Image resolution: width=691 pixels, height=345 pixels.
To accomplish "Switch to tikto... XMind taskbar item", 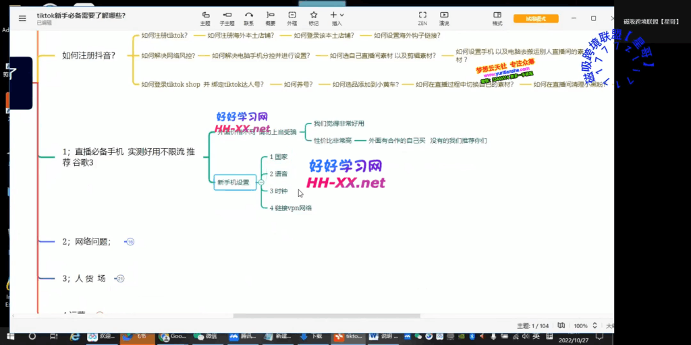I will click(348, 336).
